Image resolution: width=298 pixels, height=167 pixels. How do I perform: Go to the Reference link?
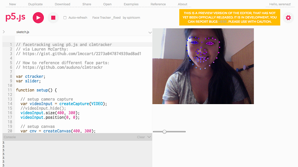(x=158, y=4)
